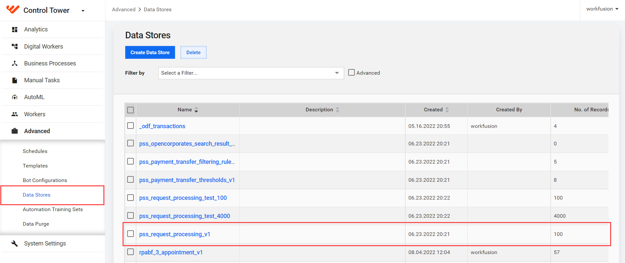This screenshot has height=263, width=625.
Task: Check the pss_opencorporates_search_result row checkbox
Action: (x=130, y=143)
